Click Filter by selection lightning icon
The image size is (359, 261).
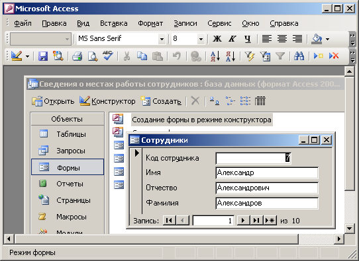click(250, 56)
